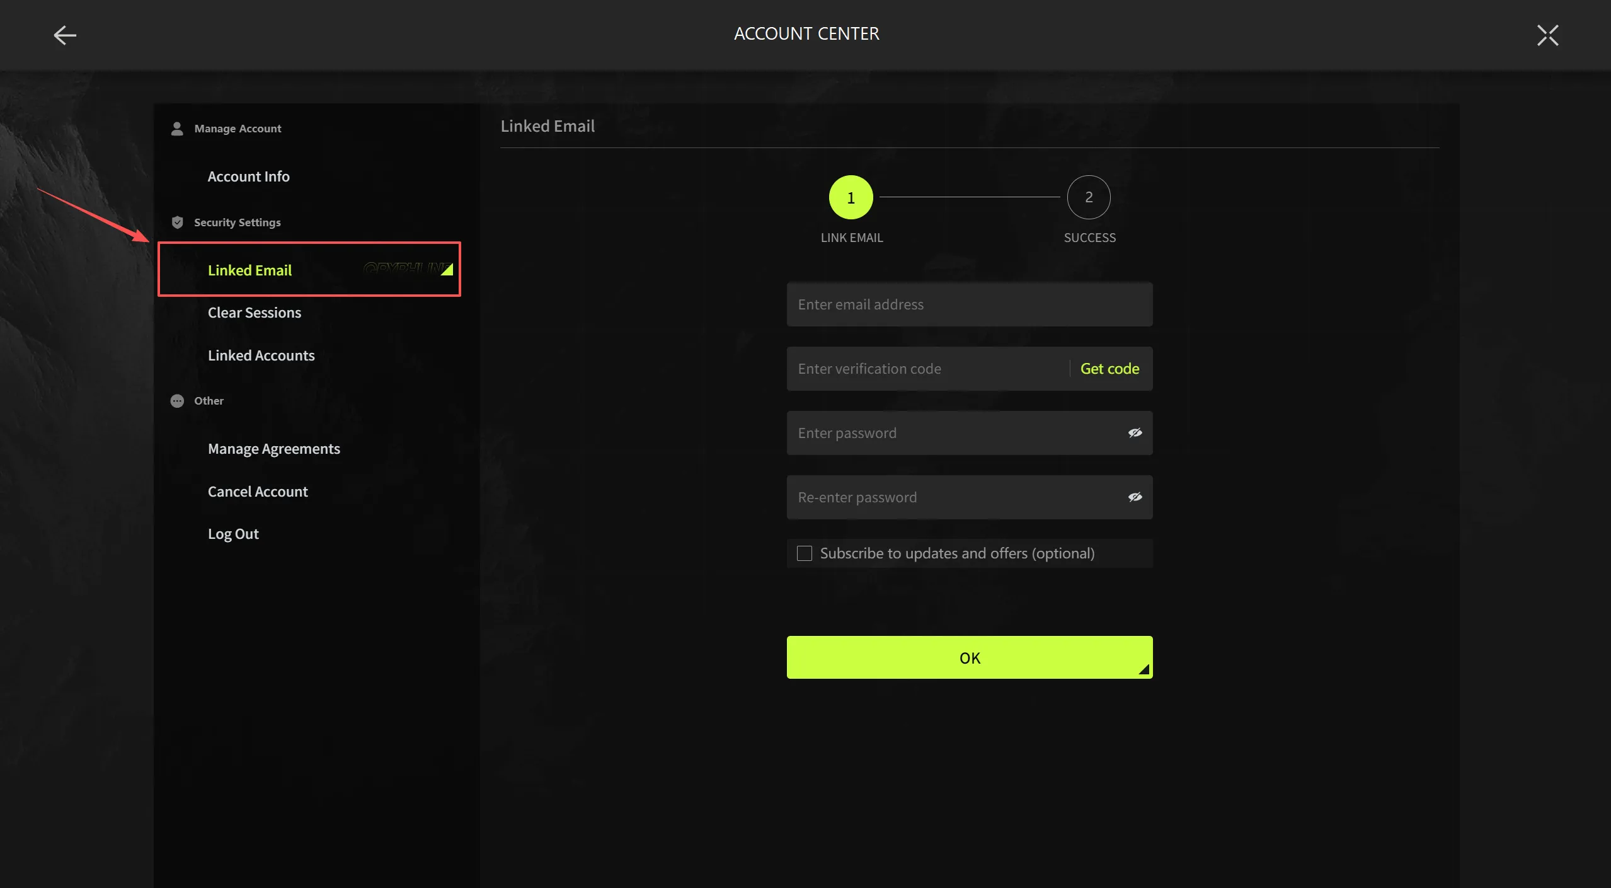Image resolution: width=1611 pixels, height=888 pixels.
Task: Click the green OK button
Action: pos(969,657)
